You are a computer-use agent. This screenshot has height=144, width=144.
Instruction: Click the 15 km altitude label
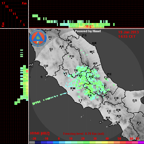(7, 7)
